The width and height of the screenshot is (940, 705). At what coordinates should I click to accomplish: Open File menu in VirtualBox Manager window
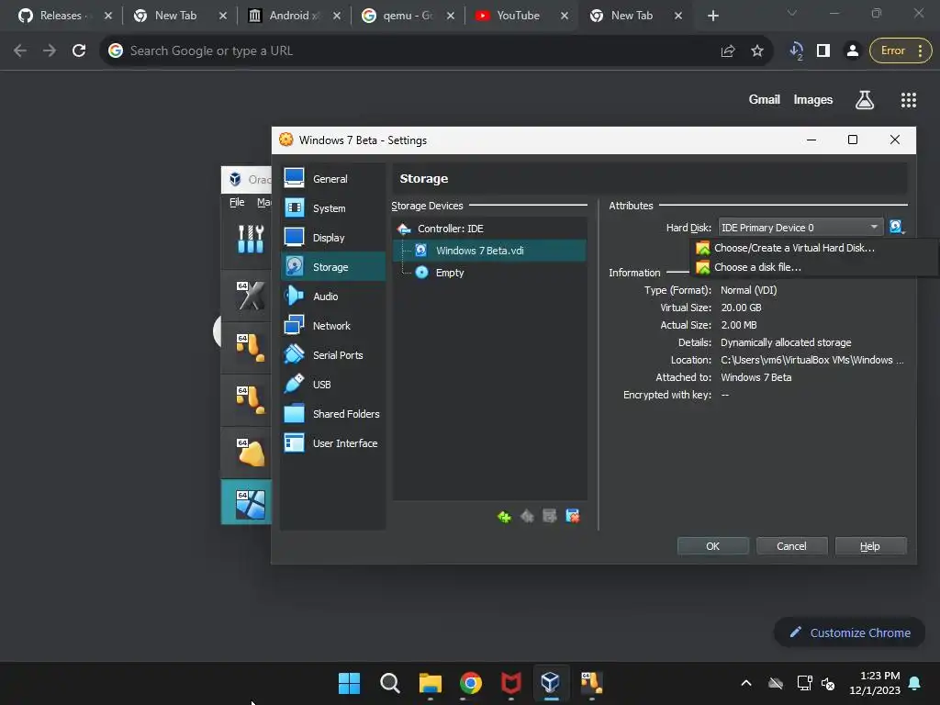click(x=237, y=202)
